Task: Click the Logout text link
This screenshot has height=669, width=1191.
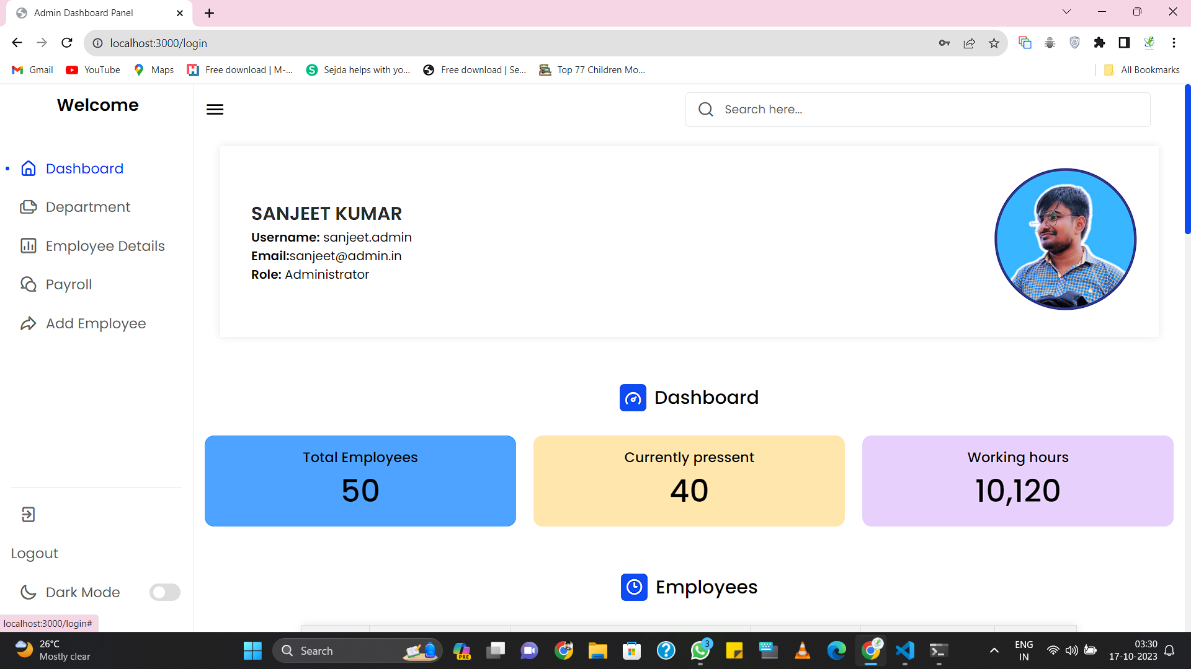Action: click(34, 553)
